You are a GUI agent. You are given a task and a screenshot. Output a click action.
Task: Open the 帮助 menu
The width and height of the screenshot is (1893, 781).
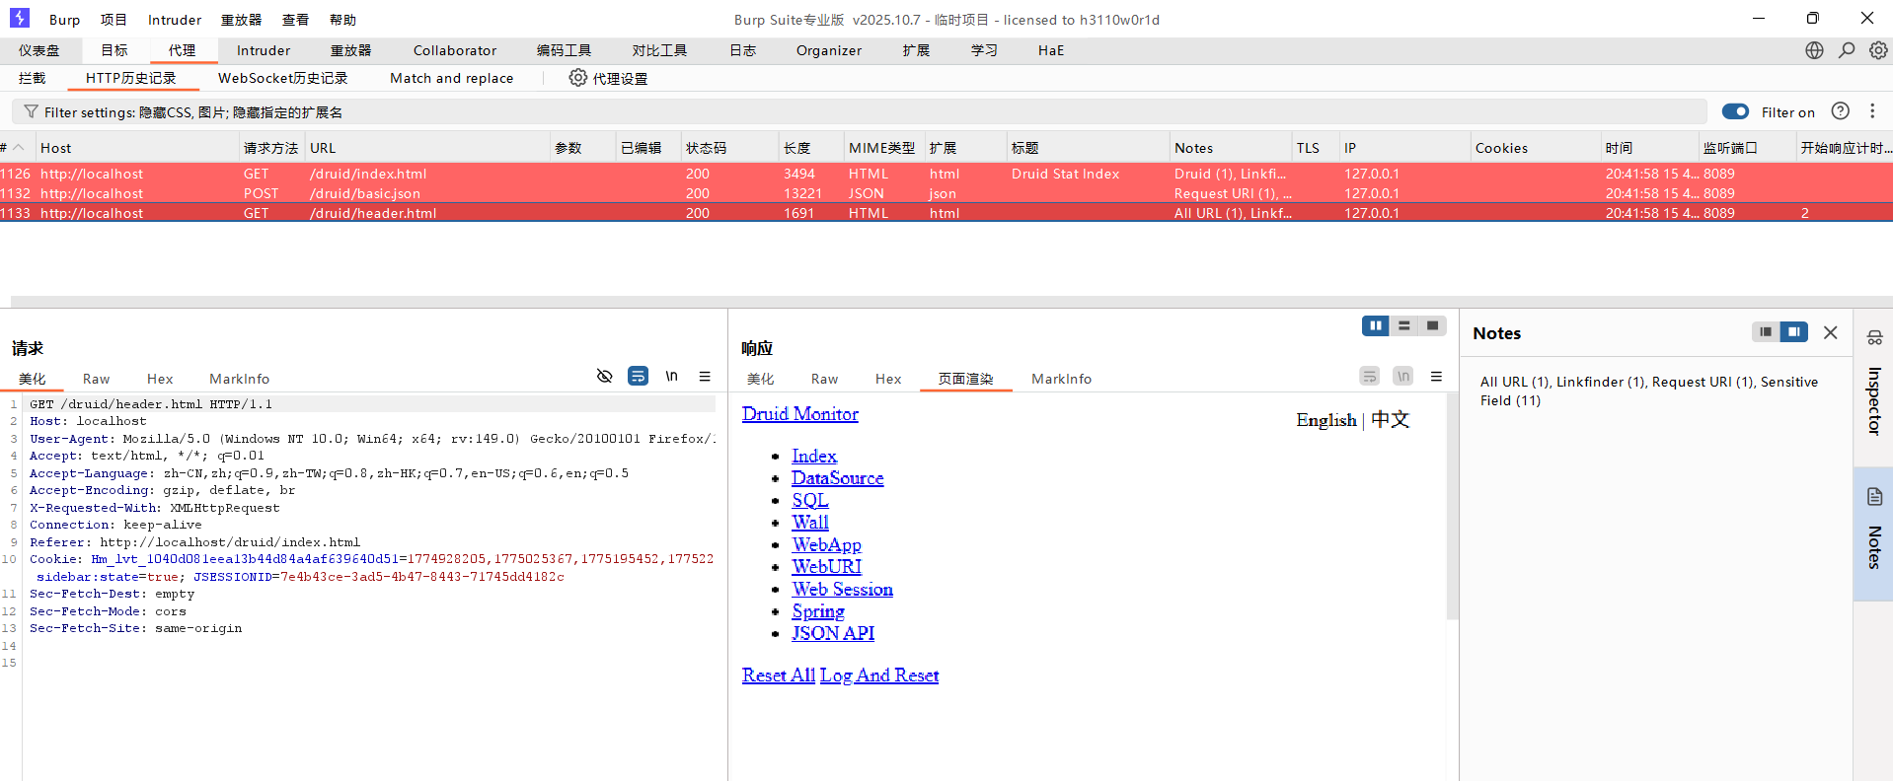tap(342, 20)
